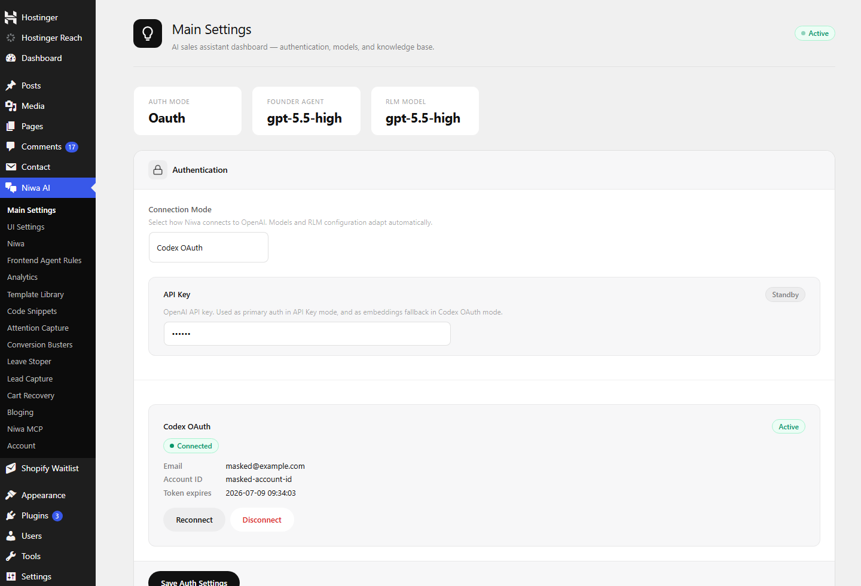Click the lock icon in Authentication header
Image resolution: width=861 pixels, height=586 pixels.
(x=158, y=170)
